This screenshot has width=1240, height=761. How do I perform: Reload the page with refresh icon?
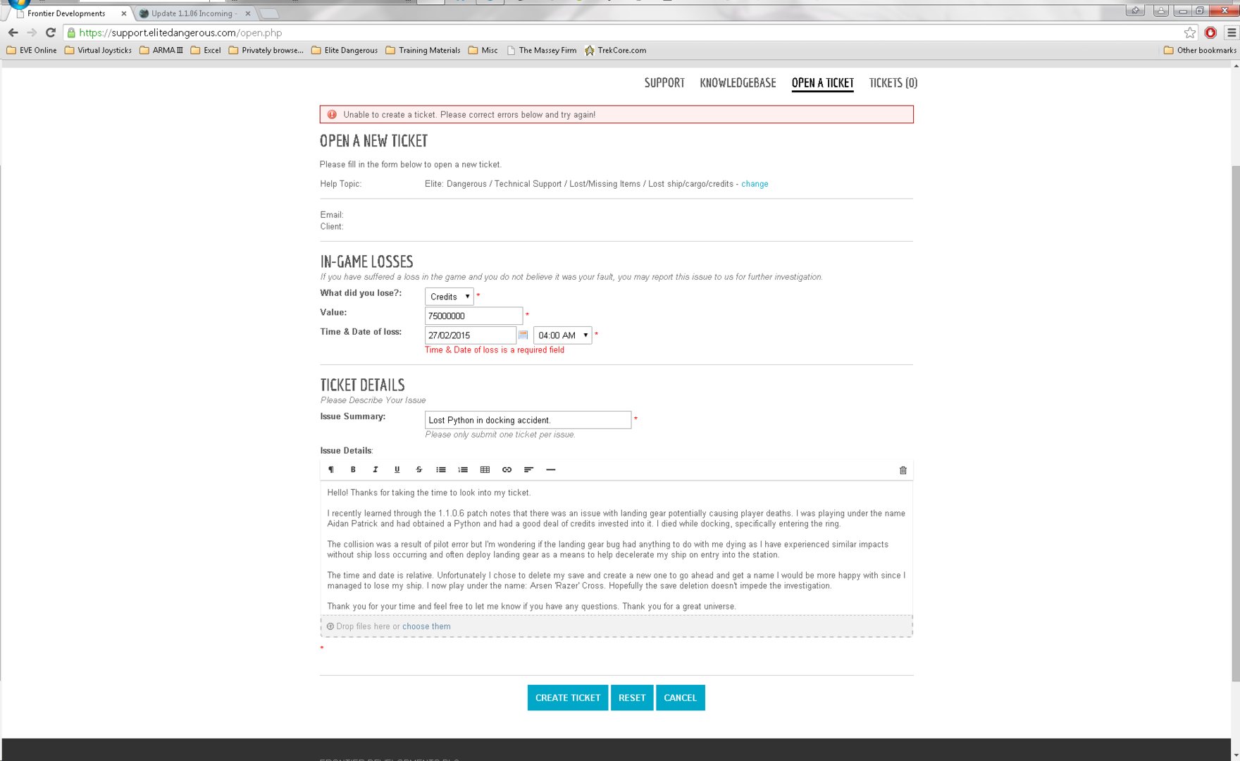point(51,32)
